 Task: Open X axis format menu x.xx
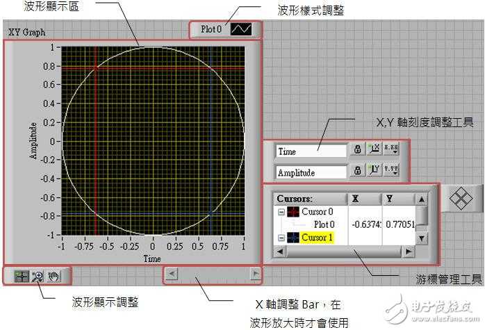tap(391, 149)
